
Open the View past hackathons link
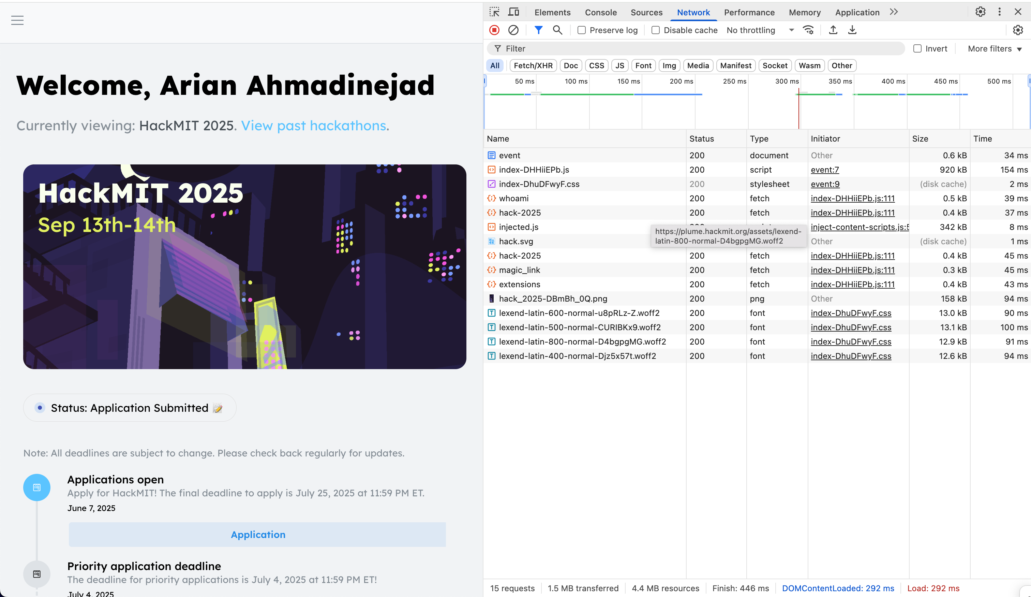pyautogui.click(x=314, y=125)
